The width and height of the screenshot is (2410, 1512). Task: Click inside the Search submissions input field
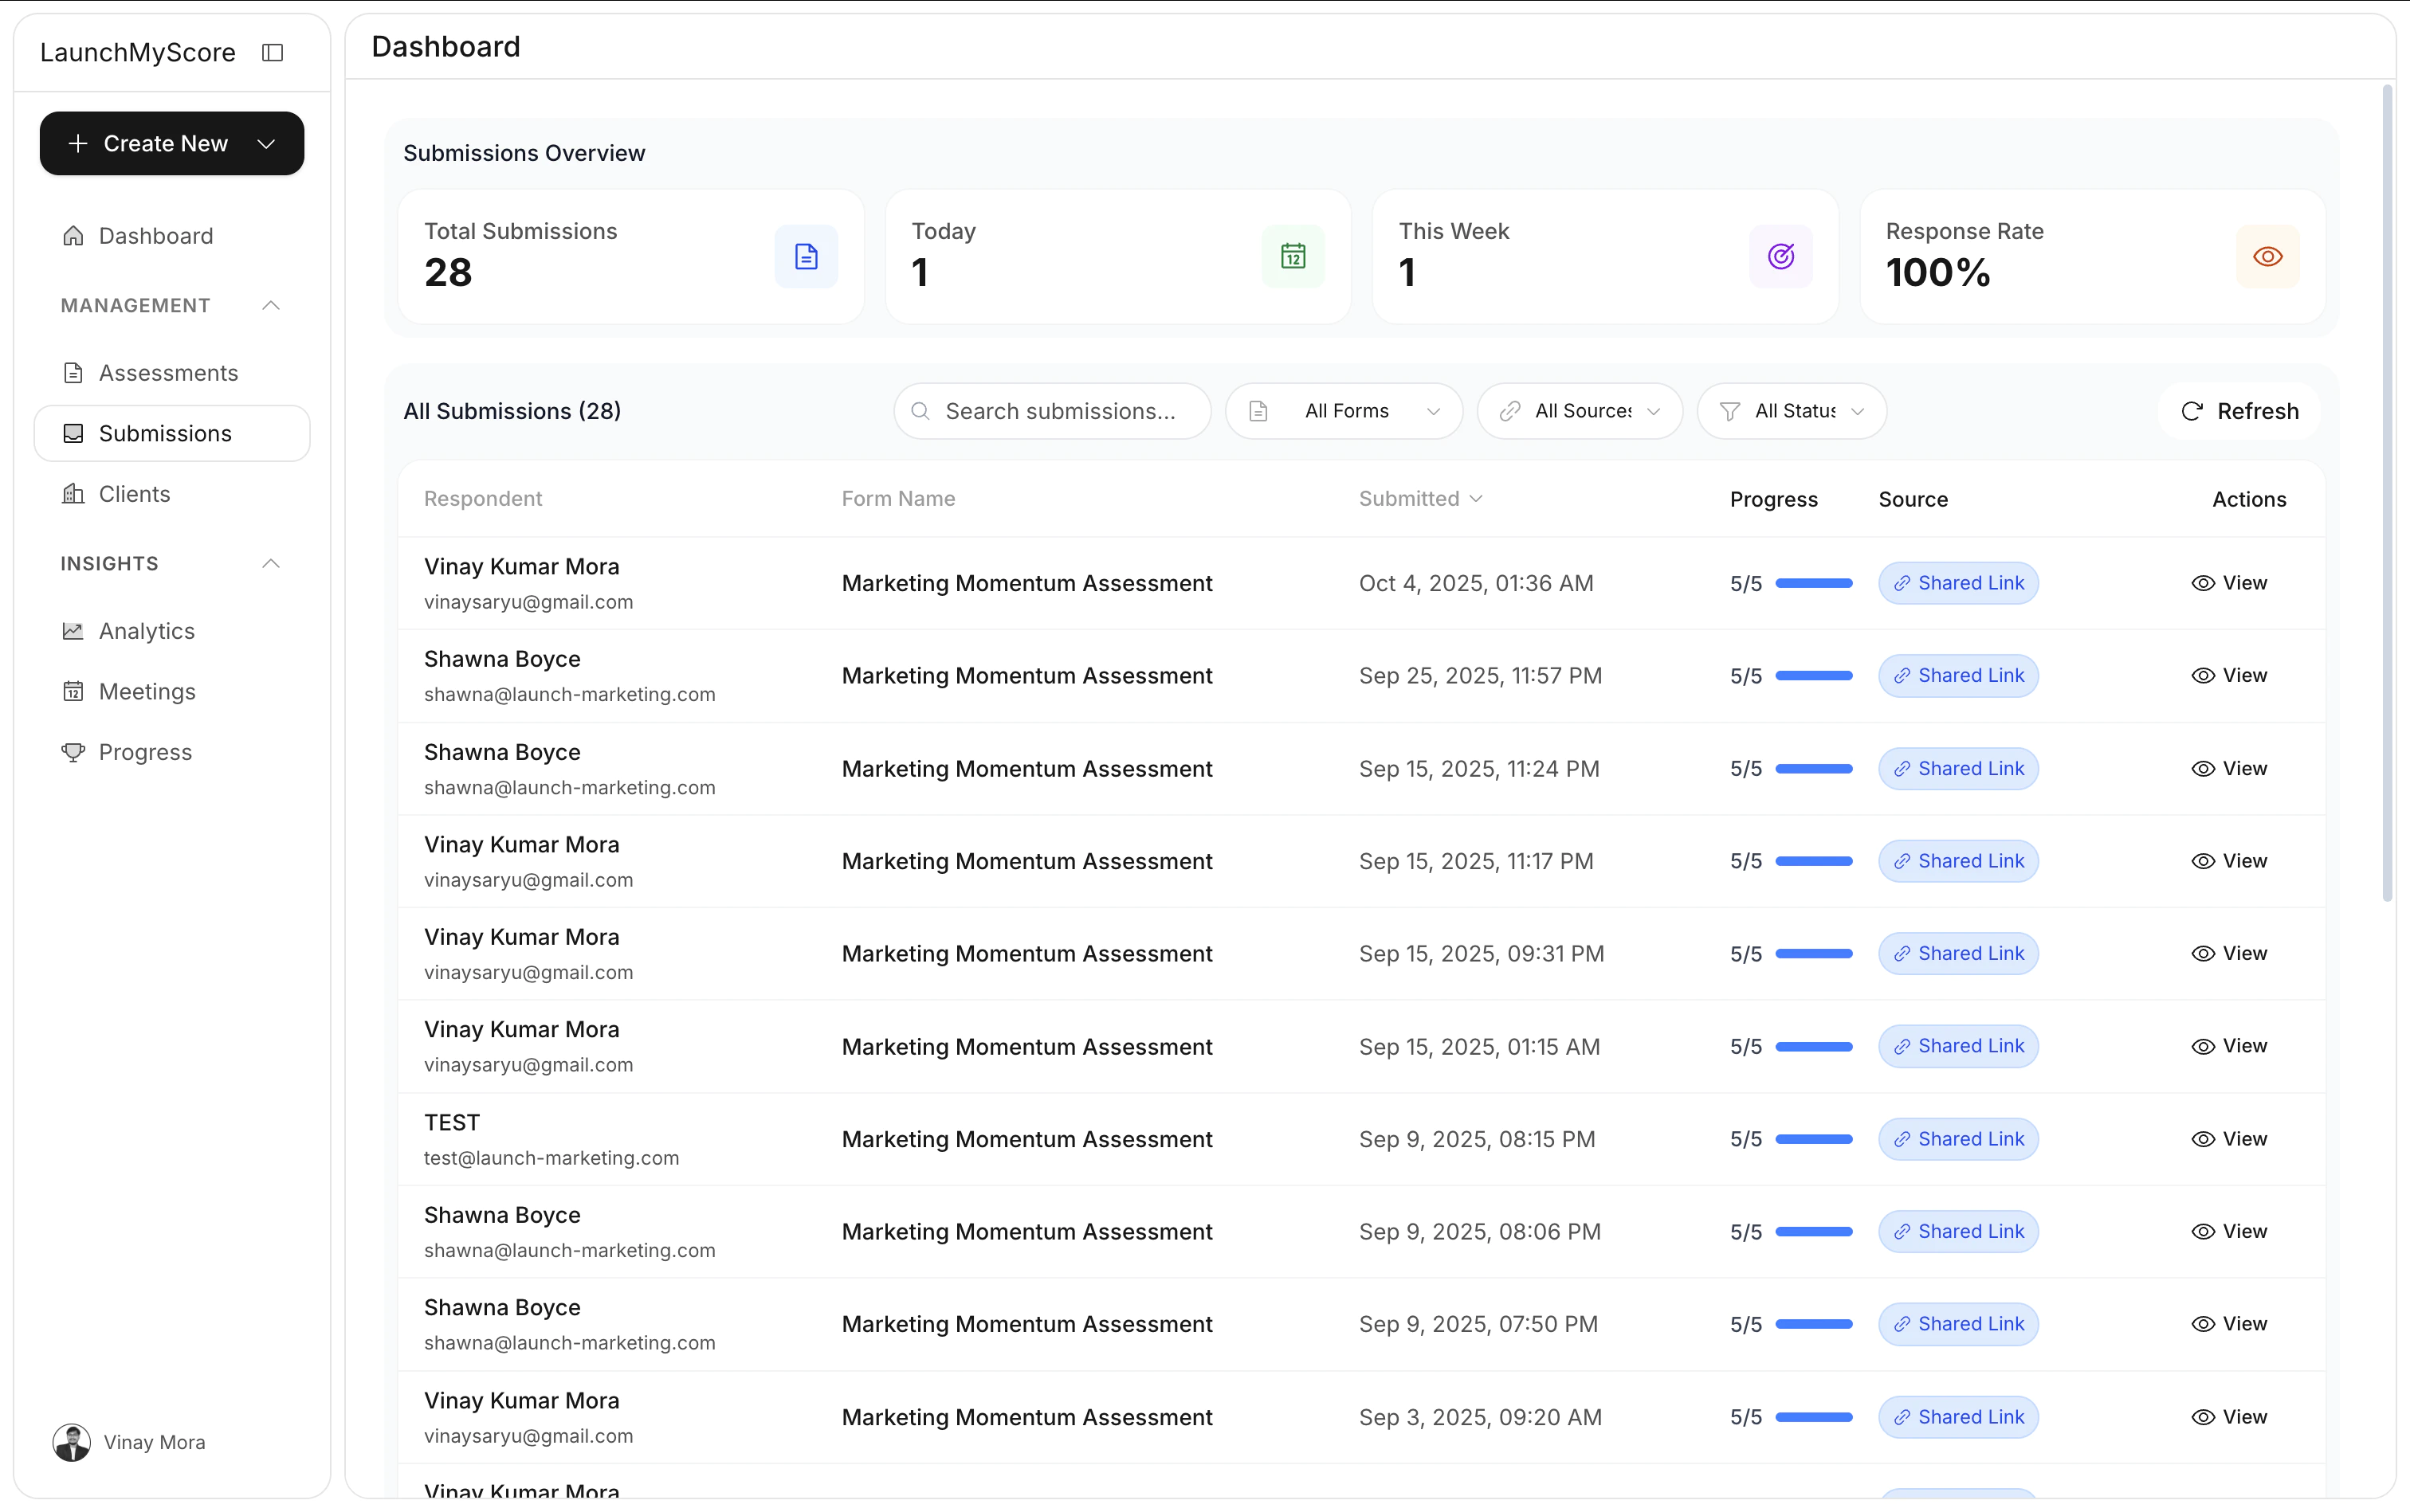(x=1061, y=411)
